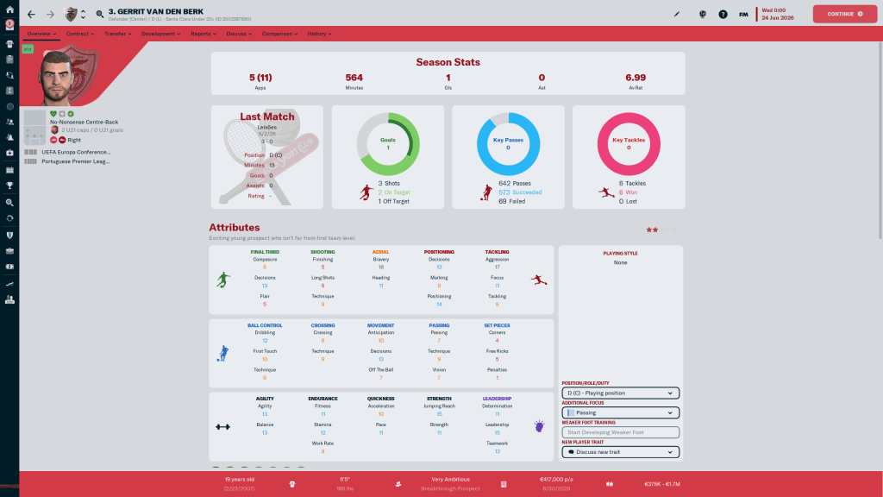883x497 pixels.
Task: Expand the Contract menu
Action: [79, 34]
